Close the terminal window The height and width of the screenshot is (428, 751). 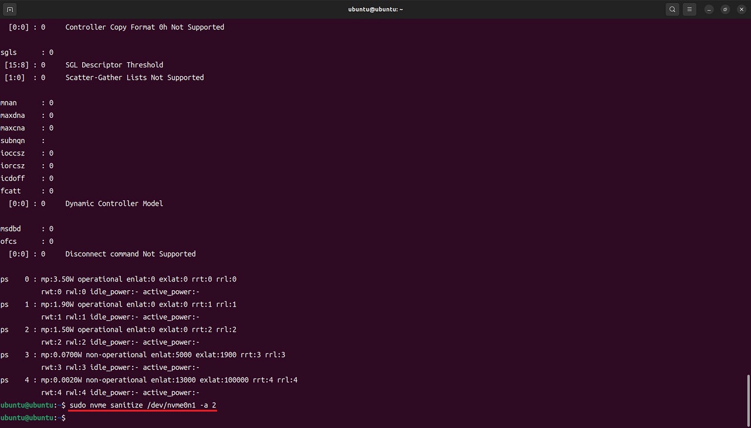coord(741,9)
